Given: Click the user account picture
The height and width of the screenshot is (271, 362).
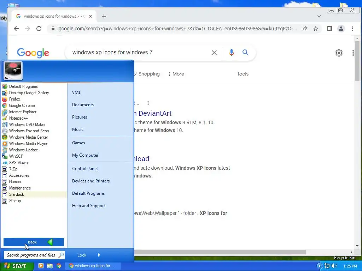Looking at the screenshot, I should coord(13,71).
